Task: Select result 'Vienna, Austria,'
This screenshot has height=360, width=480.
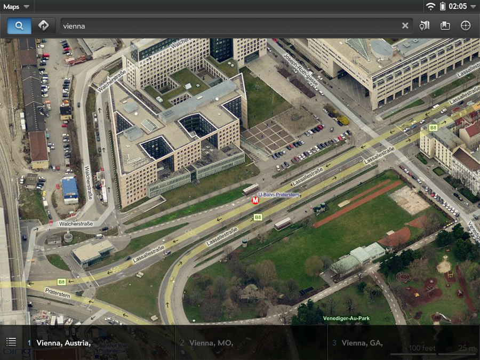Action: [x=63, y=343]
